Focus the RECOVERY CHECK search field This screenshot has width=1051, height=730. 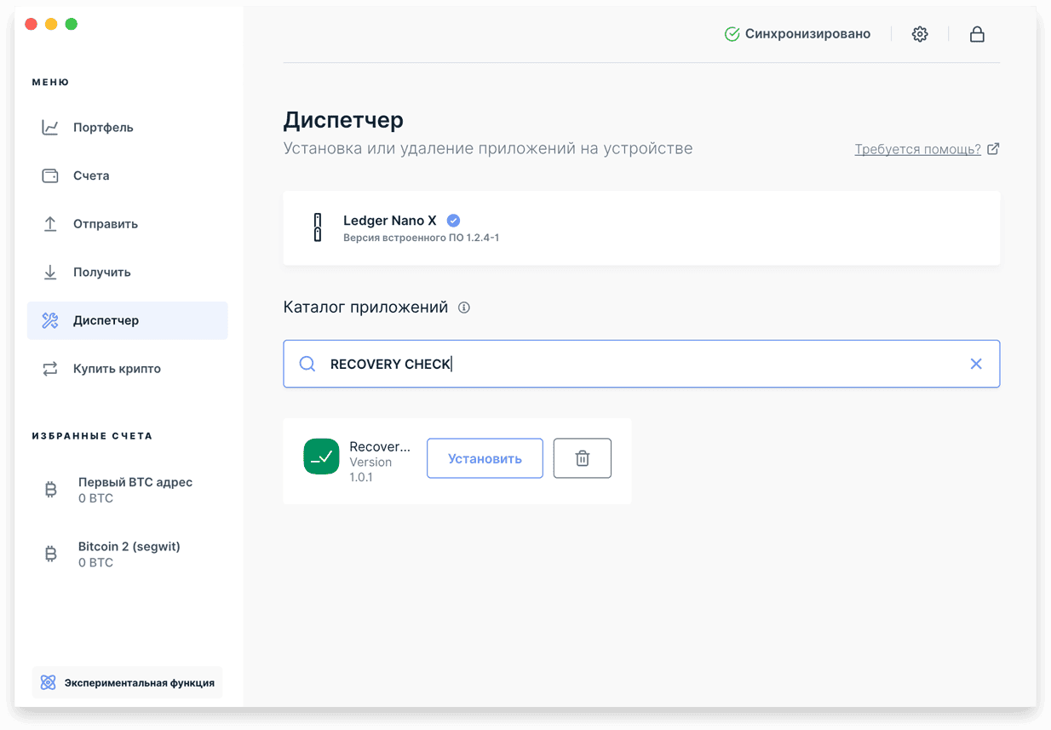pos(641,364)
